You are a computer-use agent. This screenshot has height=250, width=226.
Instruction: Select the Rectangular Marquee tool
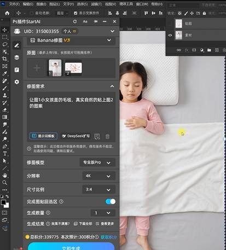[x=4, y=37]
